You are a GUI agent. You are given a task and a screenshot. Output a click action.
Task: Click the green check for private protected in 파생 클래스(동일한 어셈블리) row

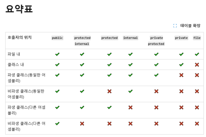[x=156, y=75]
